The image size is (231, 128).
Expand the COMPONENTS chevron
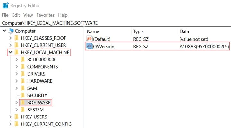pos(17,67)
